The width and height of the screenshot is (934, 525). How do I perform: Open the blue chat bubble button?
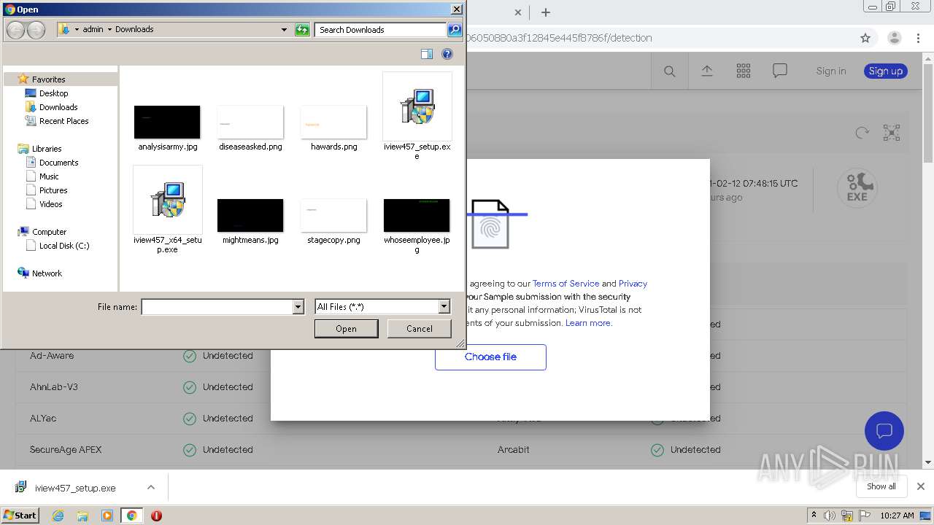884,431
